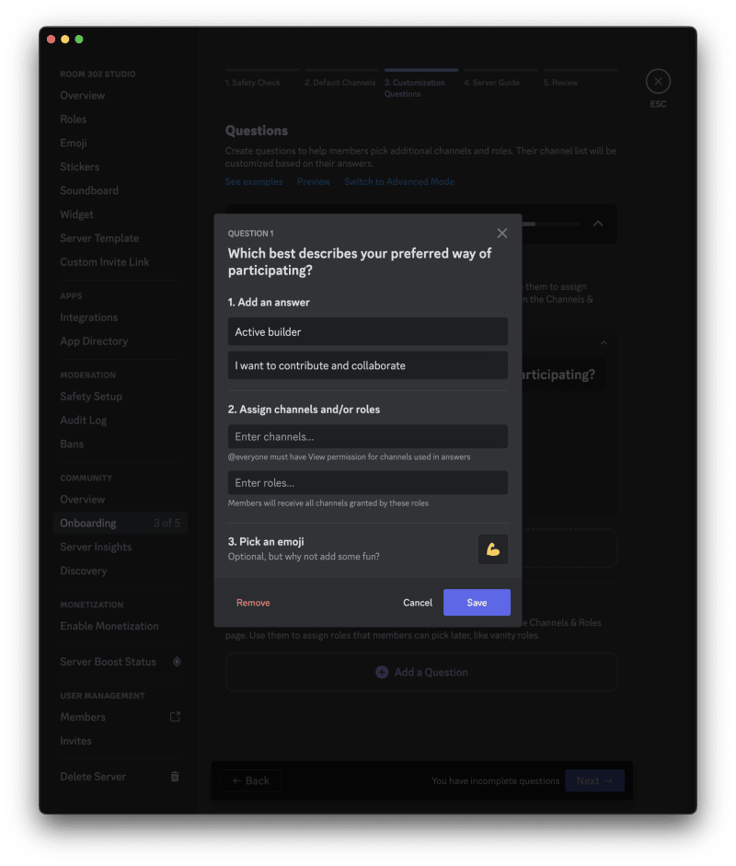The height and width of the screenshot is (866, 736).
Task: Click the arrow icon inside the Next button
Action: point(609,779)
